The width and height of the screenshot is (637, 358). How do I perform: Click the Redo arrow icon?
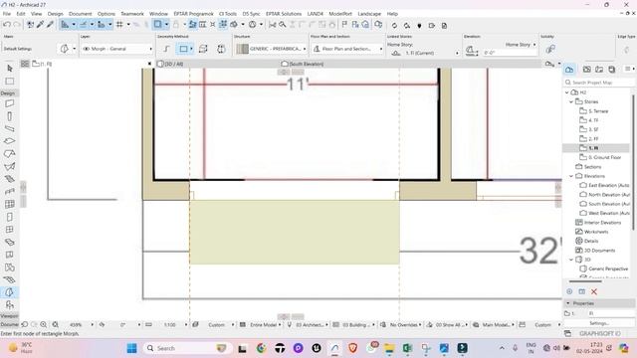(17, 25)
